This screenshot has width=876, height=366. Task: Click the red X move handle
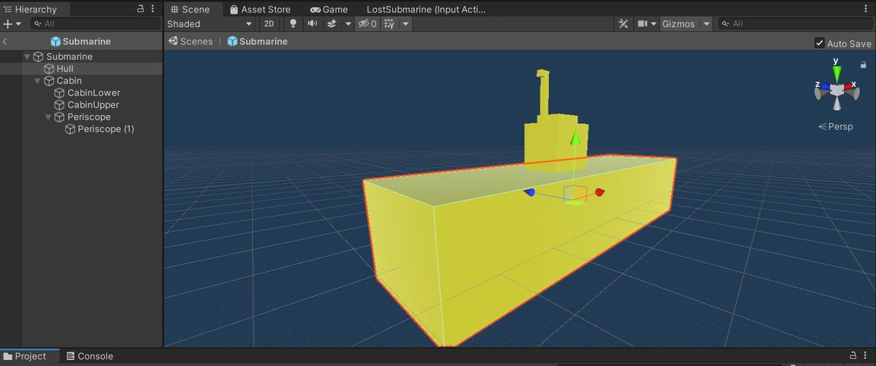pos(599,192)
